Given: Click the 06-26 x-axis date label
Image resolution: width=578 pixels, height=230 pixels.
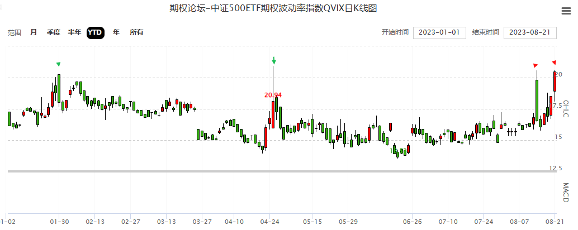Looking at the screenshot, I should click(412, 222).
